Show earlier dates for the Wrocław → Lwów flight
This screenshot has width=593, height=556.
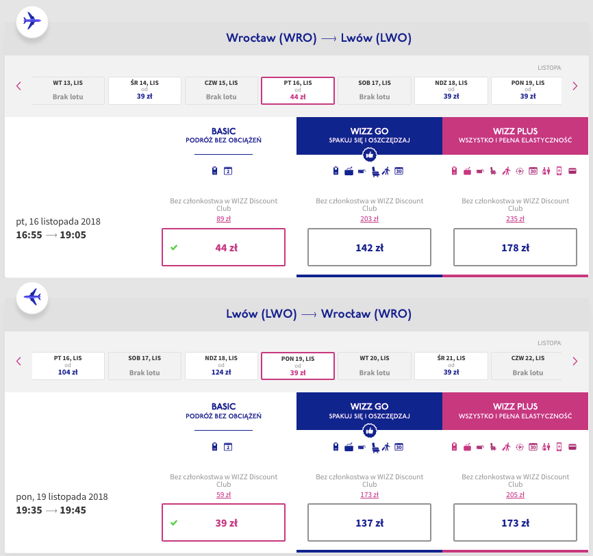coord(18,86)
